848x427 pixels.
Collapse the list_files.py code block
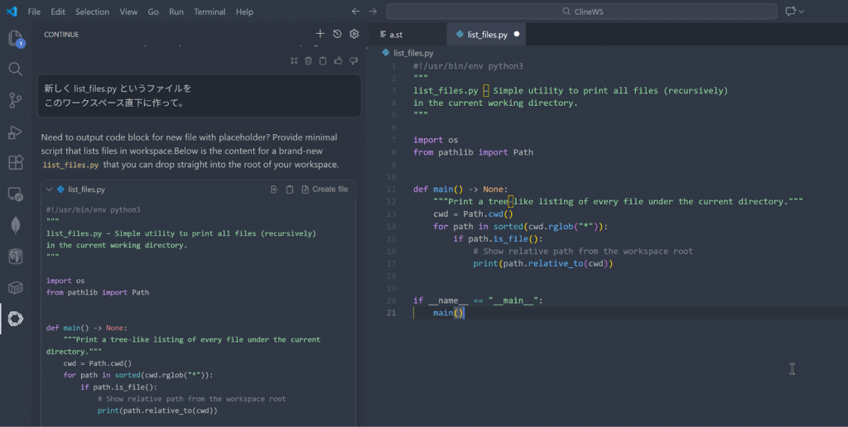pos(48,190)
